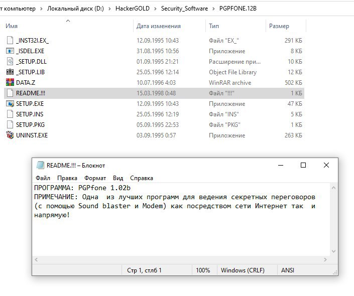This screenshot has width=354, height=296.
Task: Open the Справка menu in Notepad
Action: click(x=142, y=178)
